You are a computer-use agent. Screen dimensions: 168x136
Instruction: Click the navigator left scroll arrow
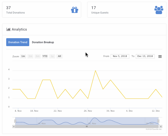click(x=14, y=127)
